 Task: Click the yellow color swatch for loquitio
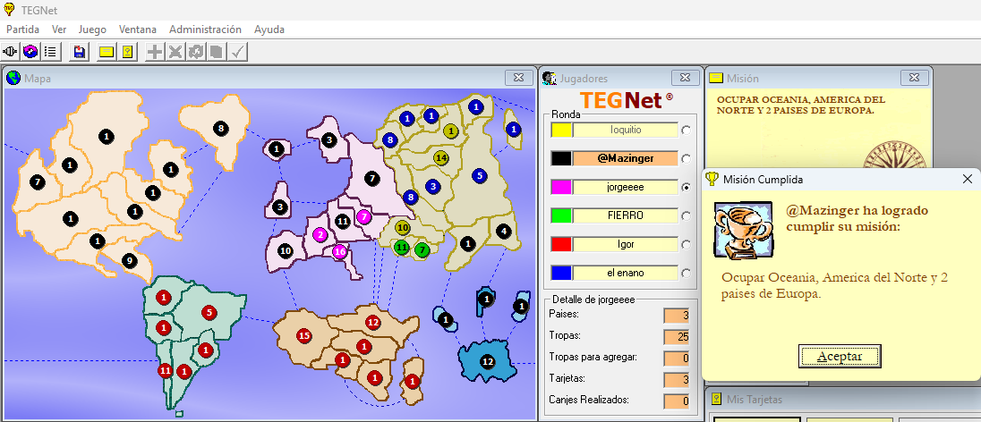pos(561,130)
